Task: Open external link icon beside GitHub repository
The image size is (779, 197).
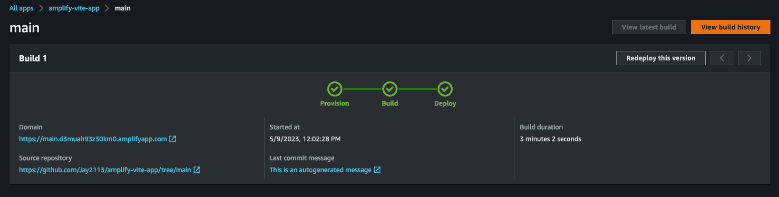Action: [197, 170]
